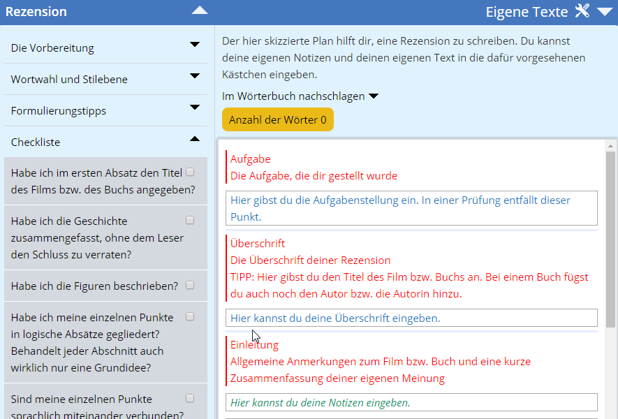Open the Eigene Texte dropdown arrow
Viewport: 618px width, 419px height.
(x=604, y=12)
